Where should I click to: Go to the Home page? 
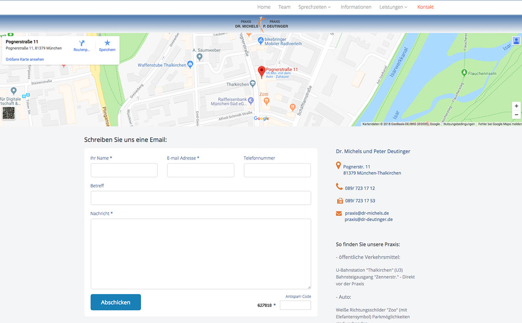click(x=264, y=7)
